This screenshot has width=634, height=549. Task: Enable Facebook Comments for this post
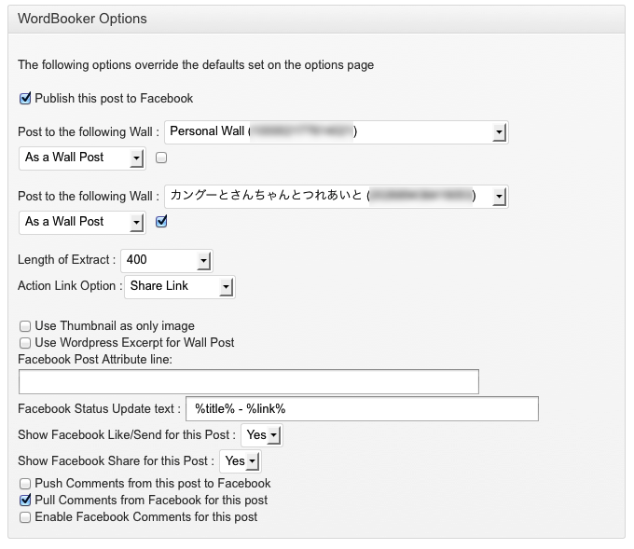pyautogui.click(x=25, y=517)
